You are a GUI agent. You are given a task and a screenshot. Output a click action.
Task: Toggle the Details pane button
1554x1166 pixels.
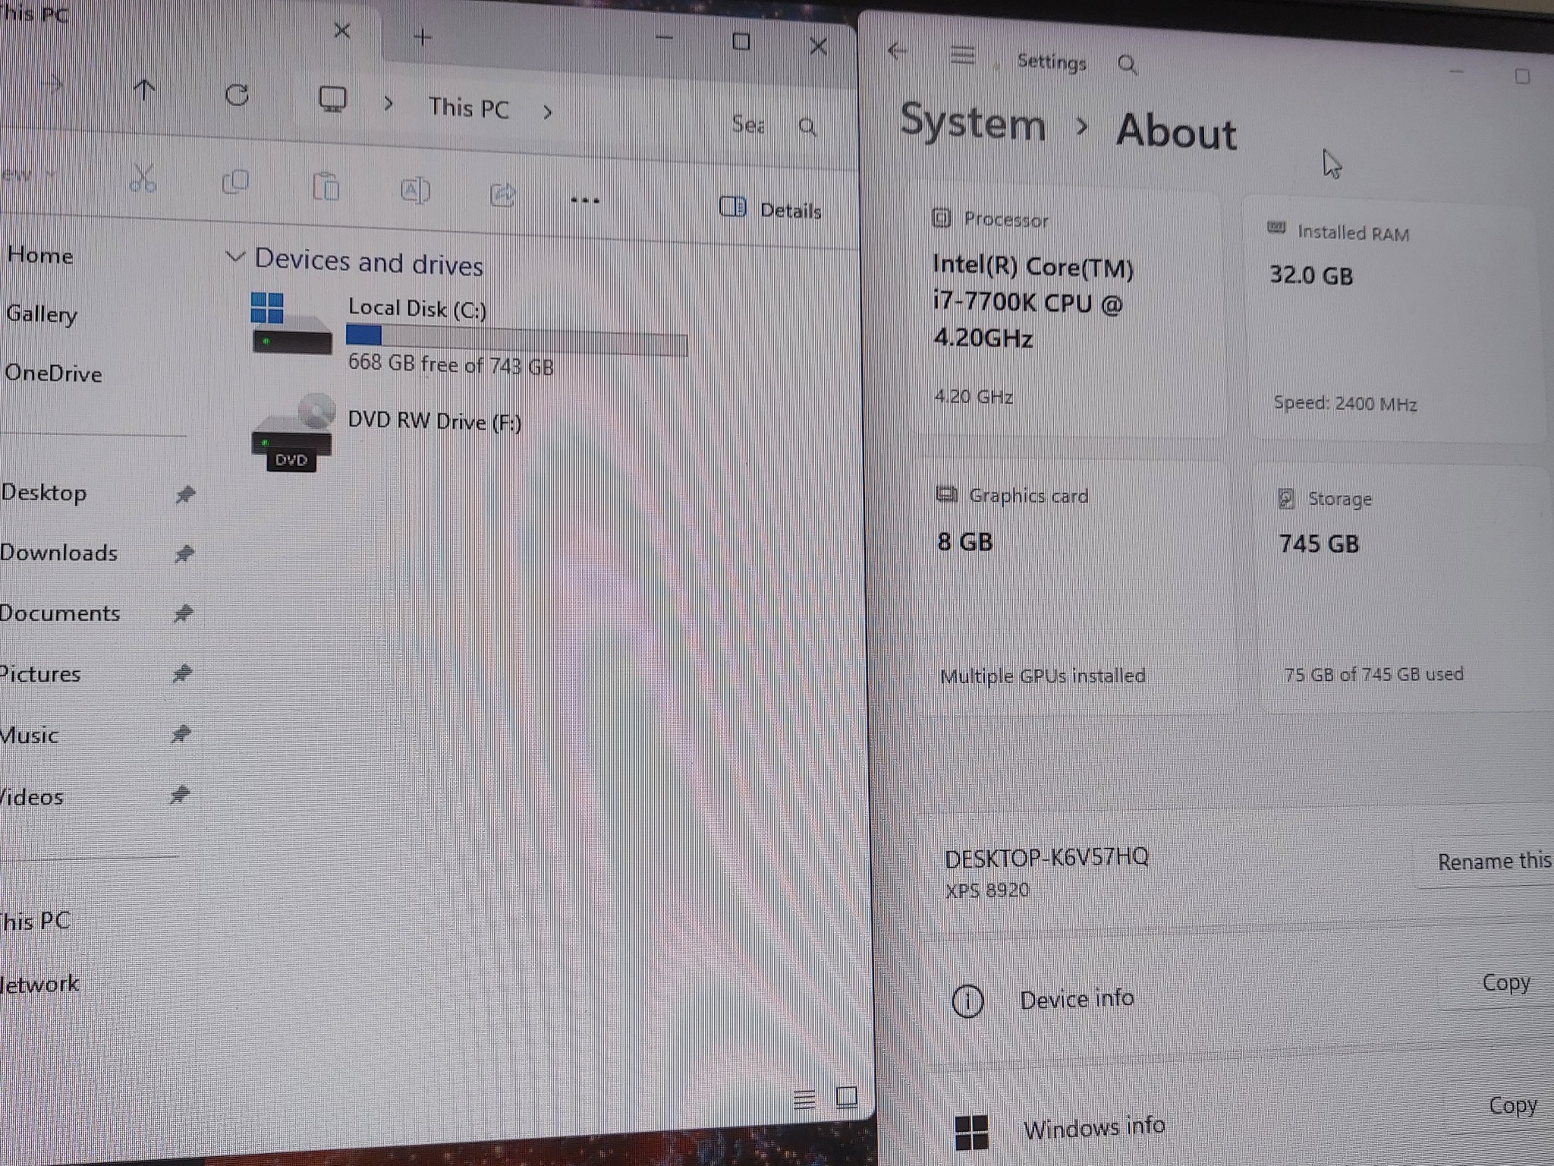(x=770, y=209)
